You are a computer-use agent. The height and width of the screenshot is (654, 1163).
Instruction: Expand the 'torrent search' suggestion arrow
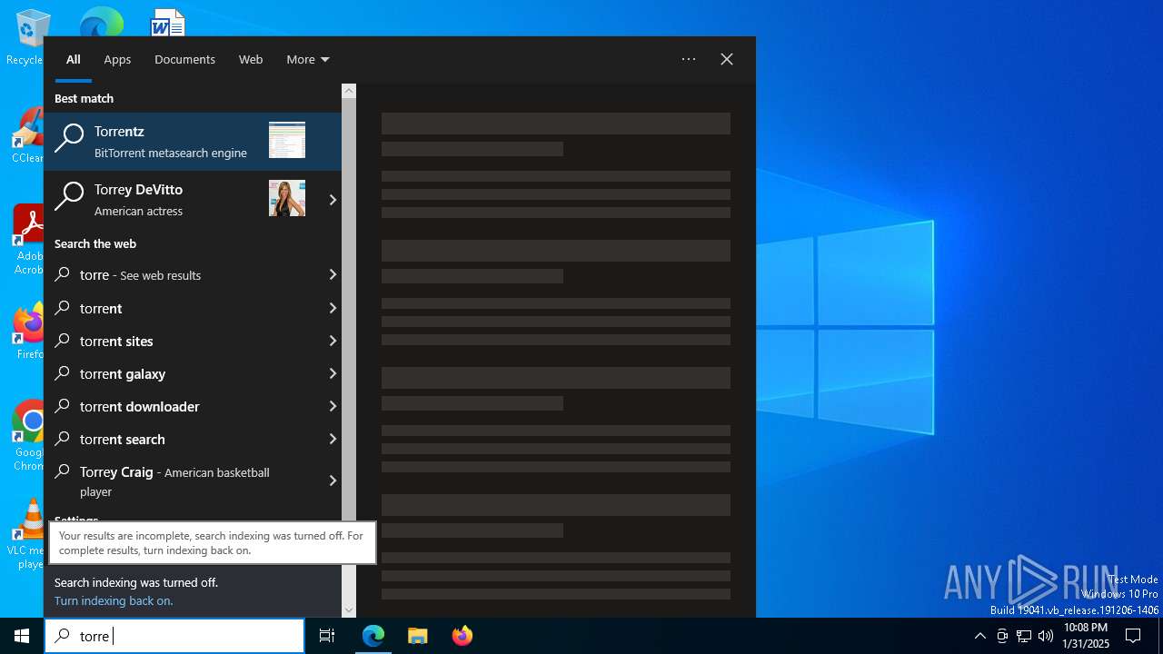tap(333, 439)
